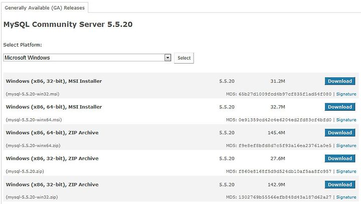Click the MD5 hash for mysql-5.5.20.zip
Viewport: 361px width, 204px height.
[x=285, y=171]
